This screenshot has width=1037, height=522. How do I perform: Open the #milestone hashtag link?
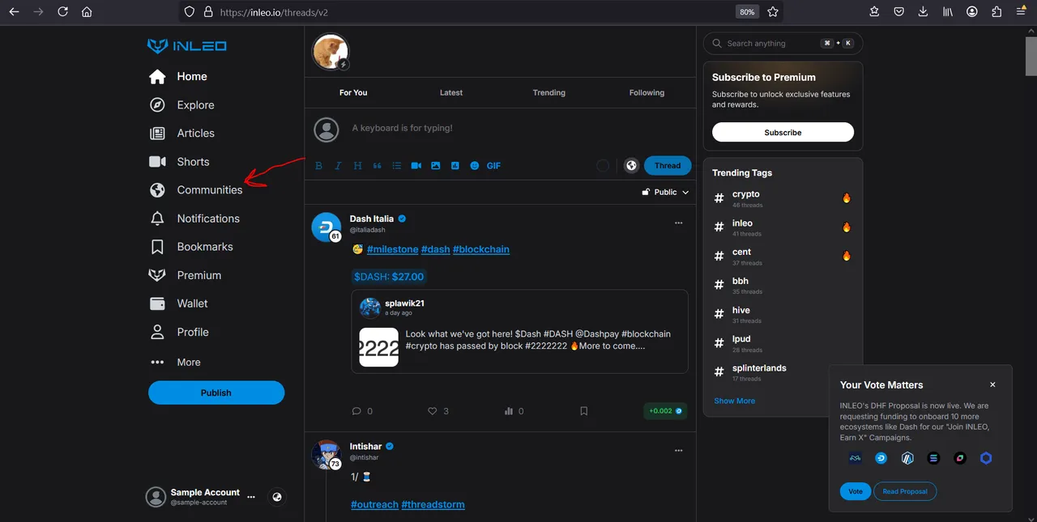393,249
